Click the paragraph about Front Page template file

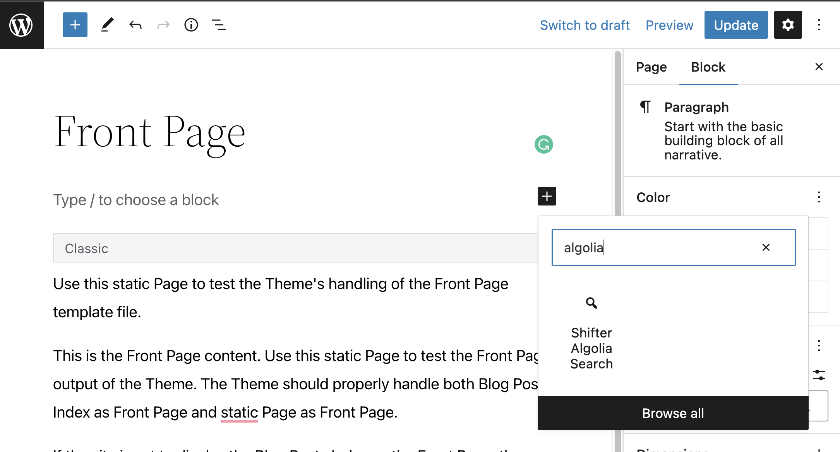tap(281, 298)
